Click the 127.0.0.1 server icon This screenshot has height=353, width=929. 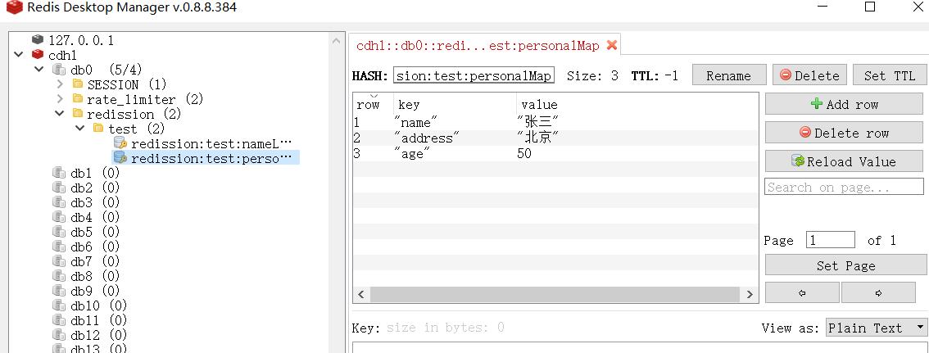[x=38, y=40]
